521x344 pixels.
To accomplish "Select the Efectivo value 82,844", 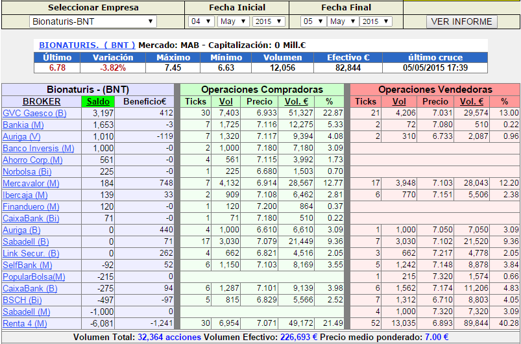I will tap(348, 68).
